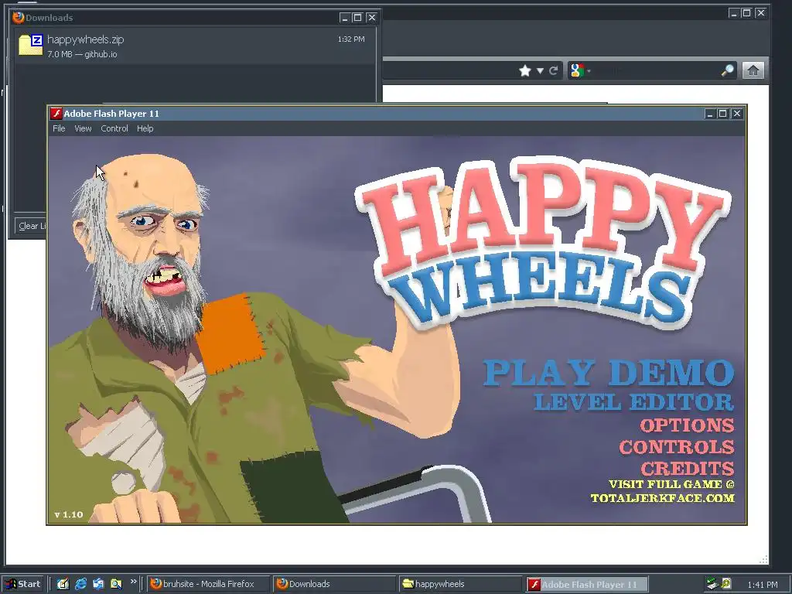This screenshot has height=594, width=792.
Task: Close the Adobe Flash Player window
Action: coord(737,114)
